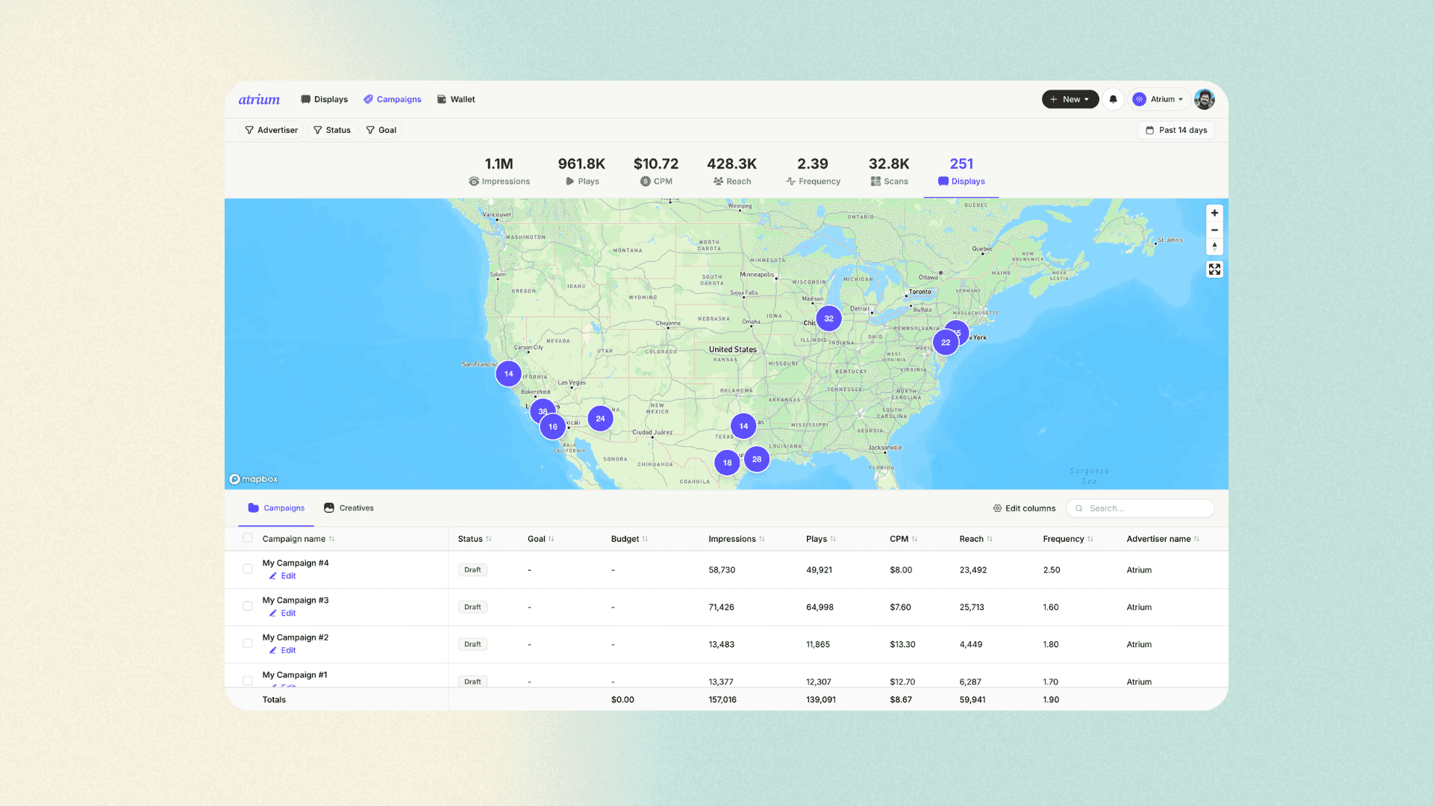Open the Past 14 days date picker
The image size is (1433, 806).
(x=1176, y=130)
